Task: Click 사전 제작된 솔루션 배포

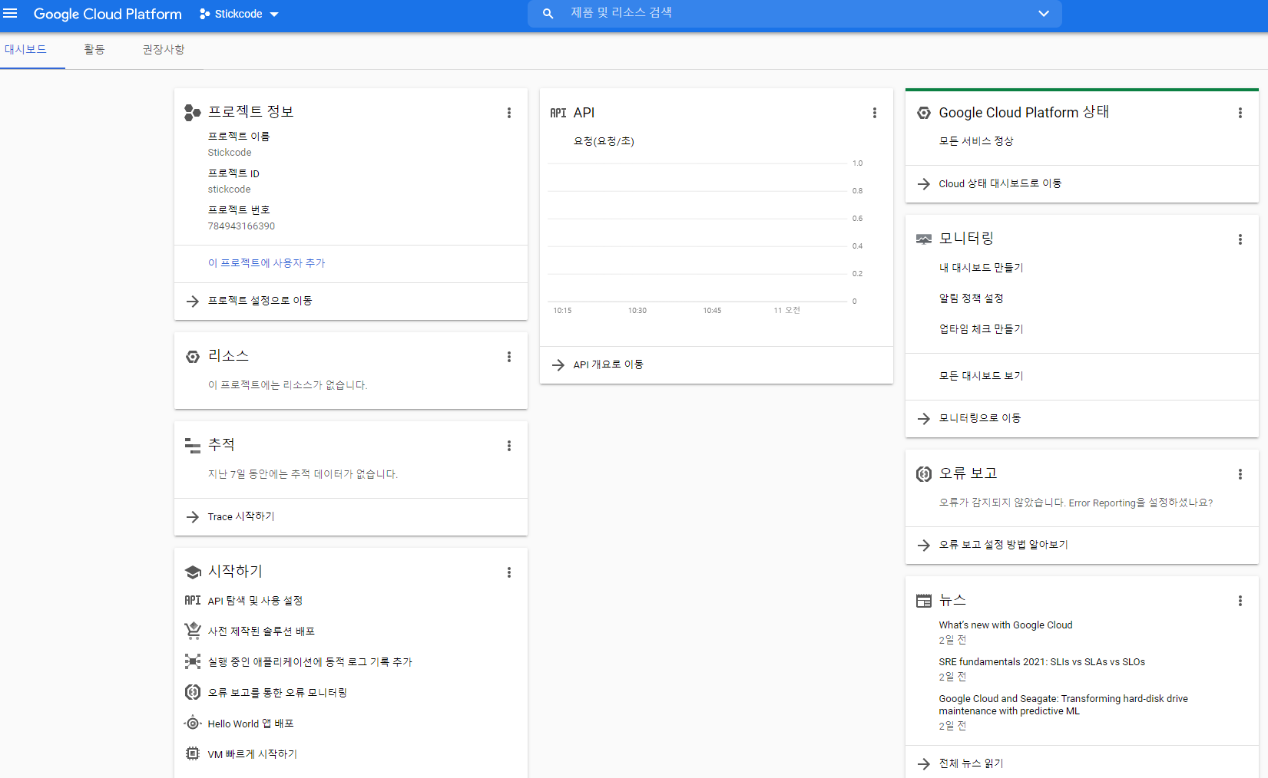Action: (262, 631)
